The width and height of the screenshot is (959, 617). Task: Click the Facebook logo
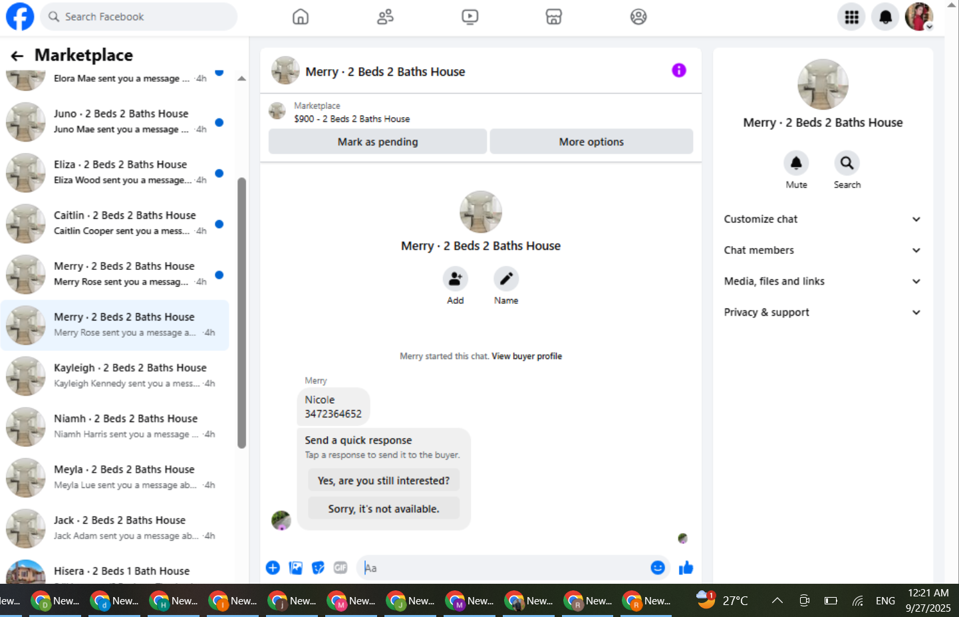[x=20, y=17]
